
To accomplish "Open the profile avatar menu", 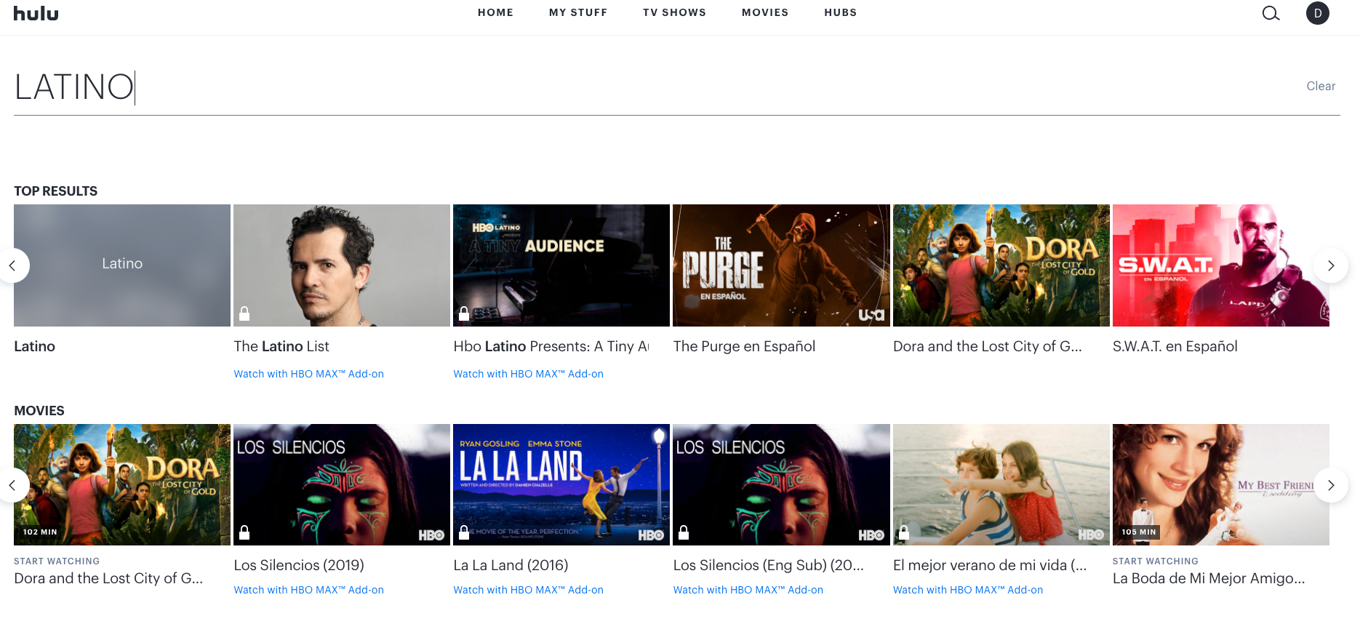I will pos(1317,13).
